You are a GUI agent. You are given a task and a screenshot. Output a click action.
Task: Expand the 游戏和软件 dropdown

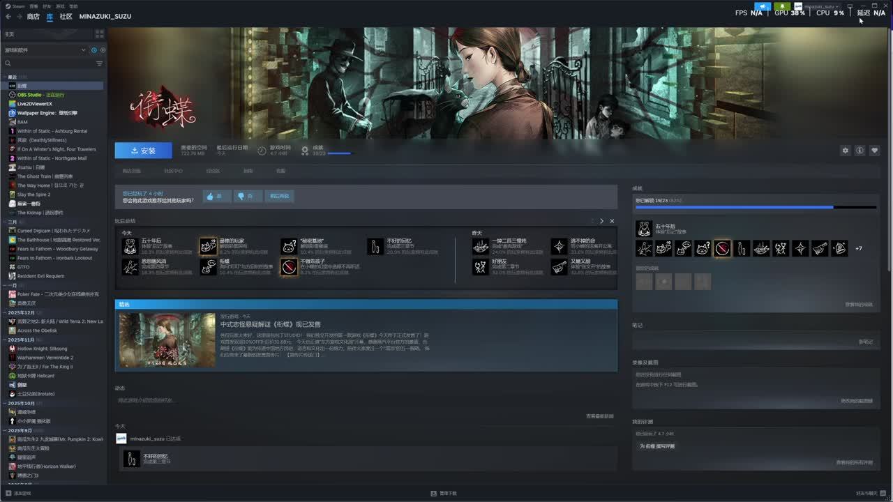point(84,50)
